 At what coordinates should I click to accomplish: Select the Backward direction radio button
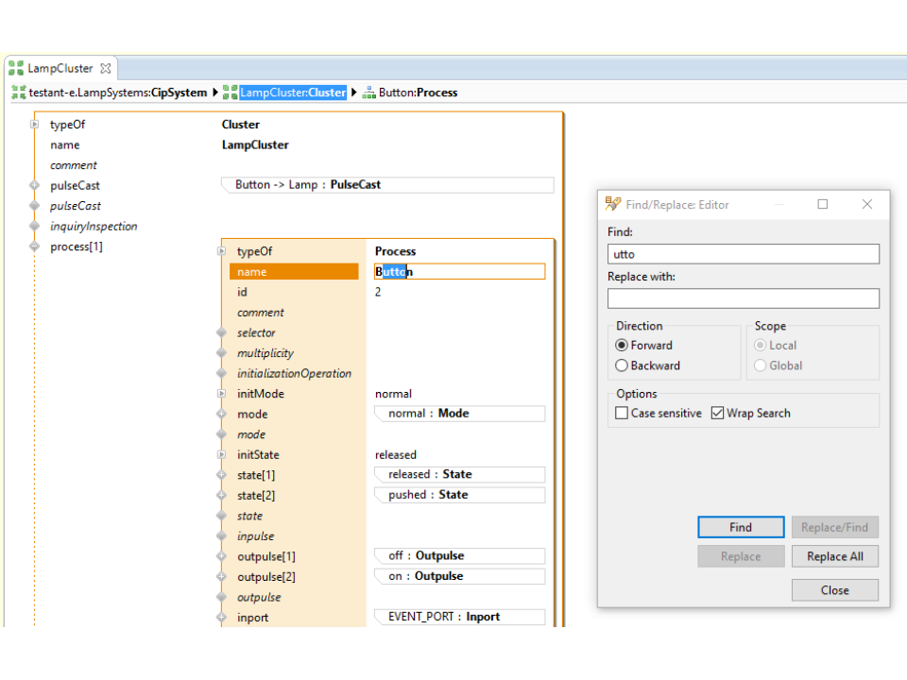point(622,365)
